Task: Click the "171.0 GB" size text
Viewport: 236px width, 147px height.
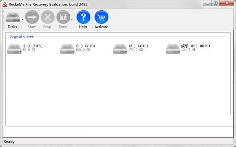Action: [136, 50]
